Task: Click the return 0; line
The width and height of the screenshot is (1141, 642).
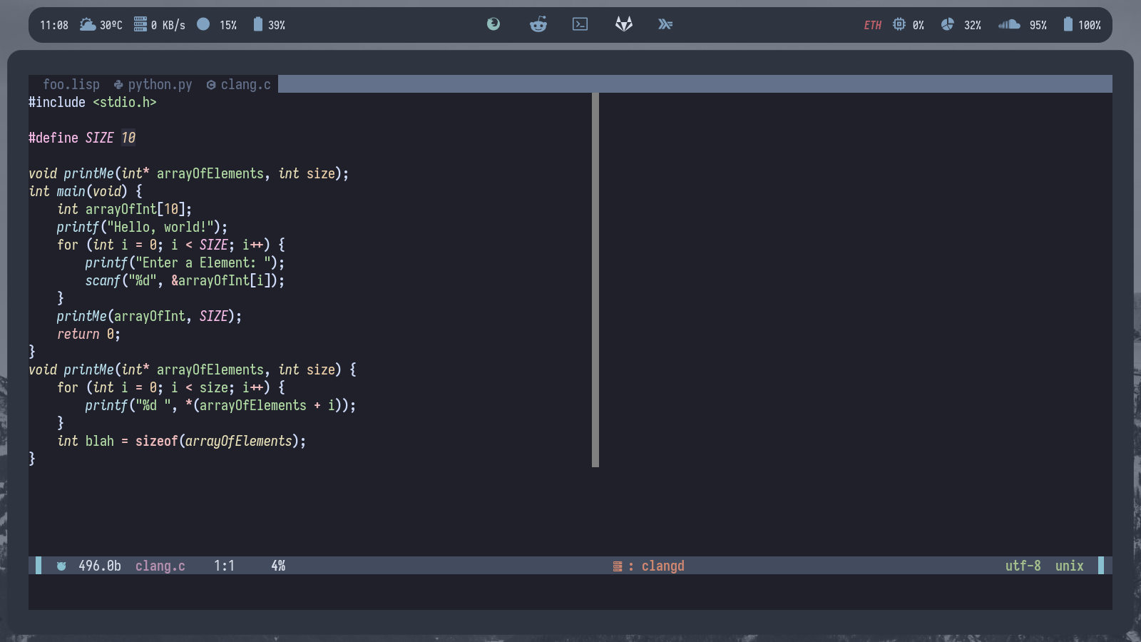Action: (x=89, y=334)
